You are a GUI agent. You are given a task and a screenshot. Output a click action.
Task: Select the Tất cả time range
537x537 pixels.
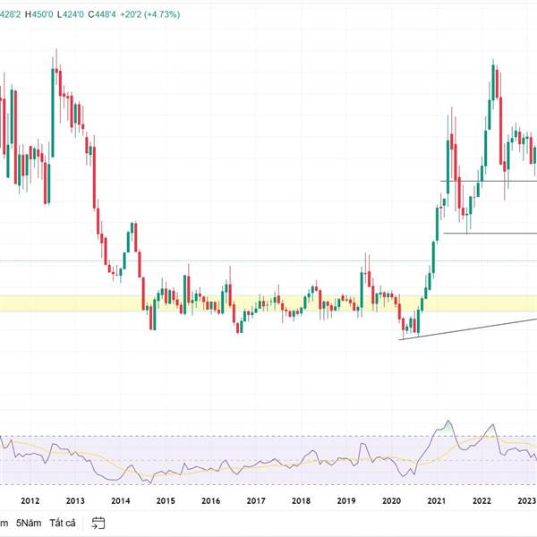(x=63, y=523)
